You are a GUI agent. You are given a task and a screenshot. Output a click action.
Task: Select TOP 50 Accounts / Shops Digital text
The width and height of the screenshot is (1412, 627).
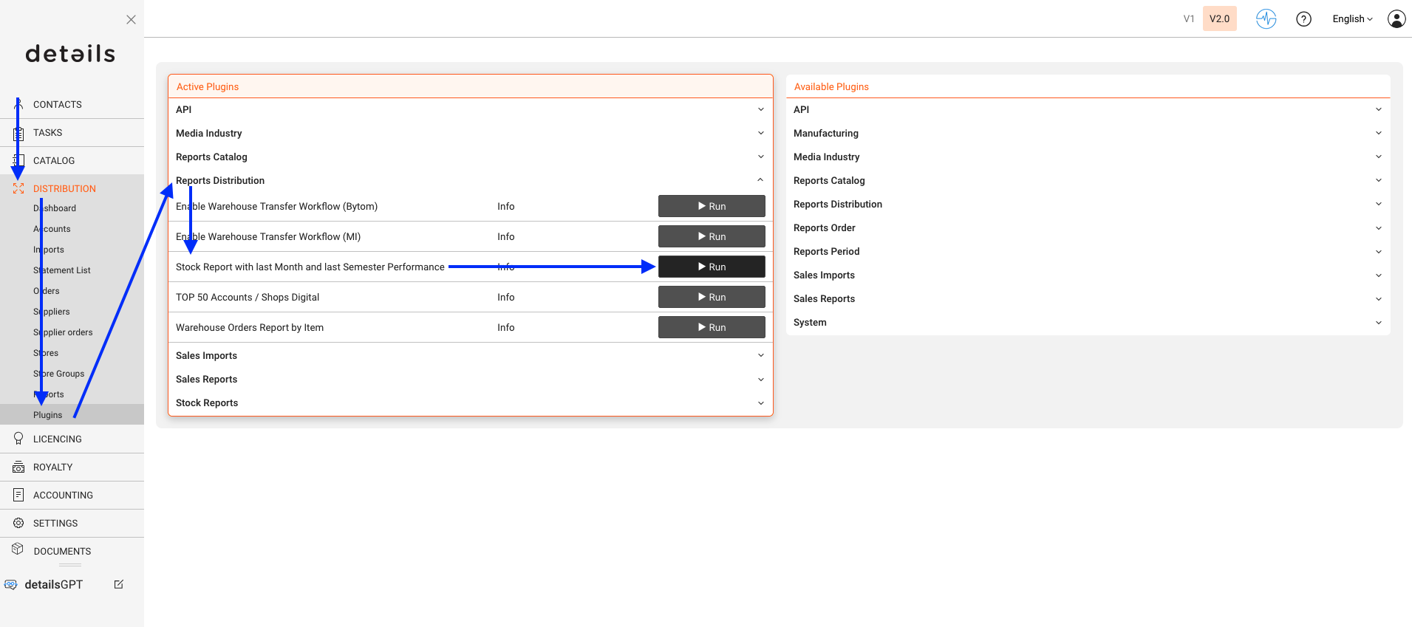click(x=248, y=297)
